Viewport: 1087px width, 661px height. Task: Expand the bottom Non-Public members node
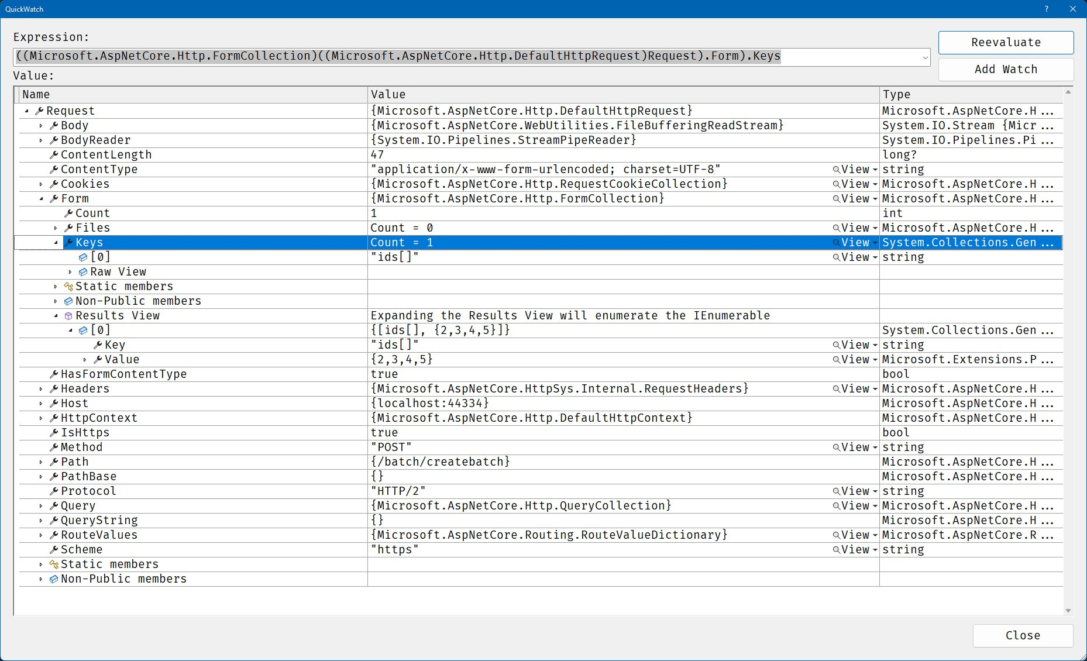(x=41, y=579)
